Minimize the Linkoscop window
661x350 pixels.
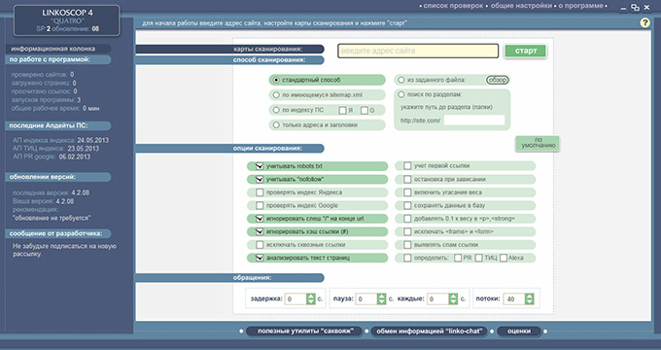[623, 8]
